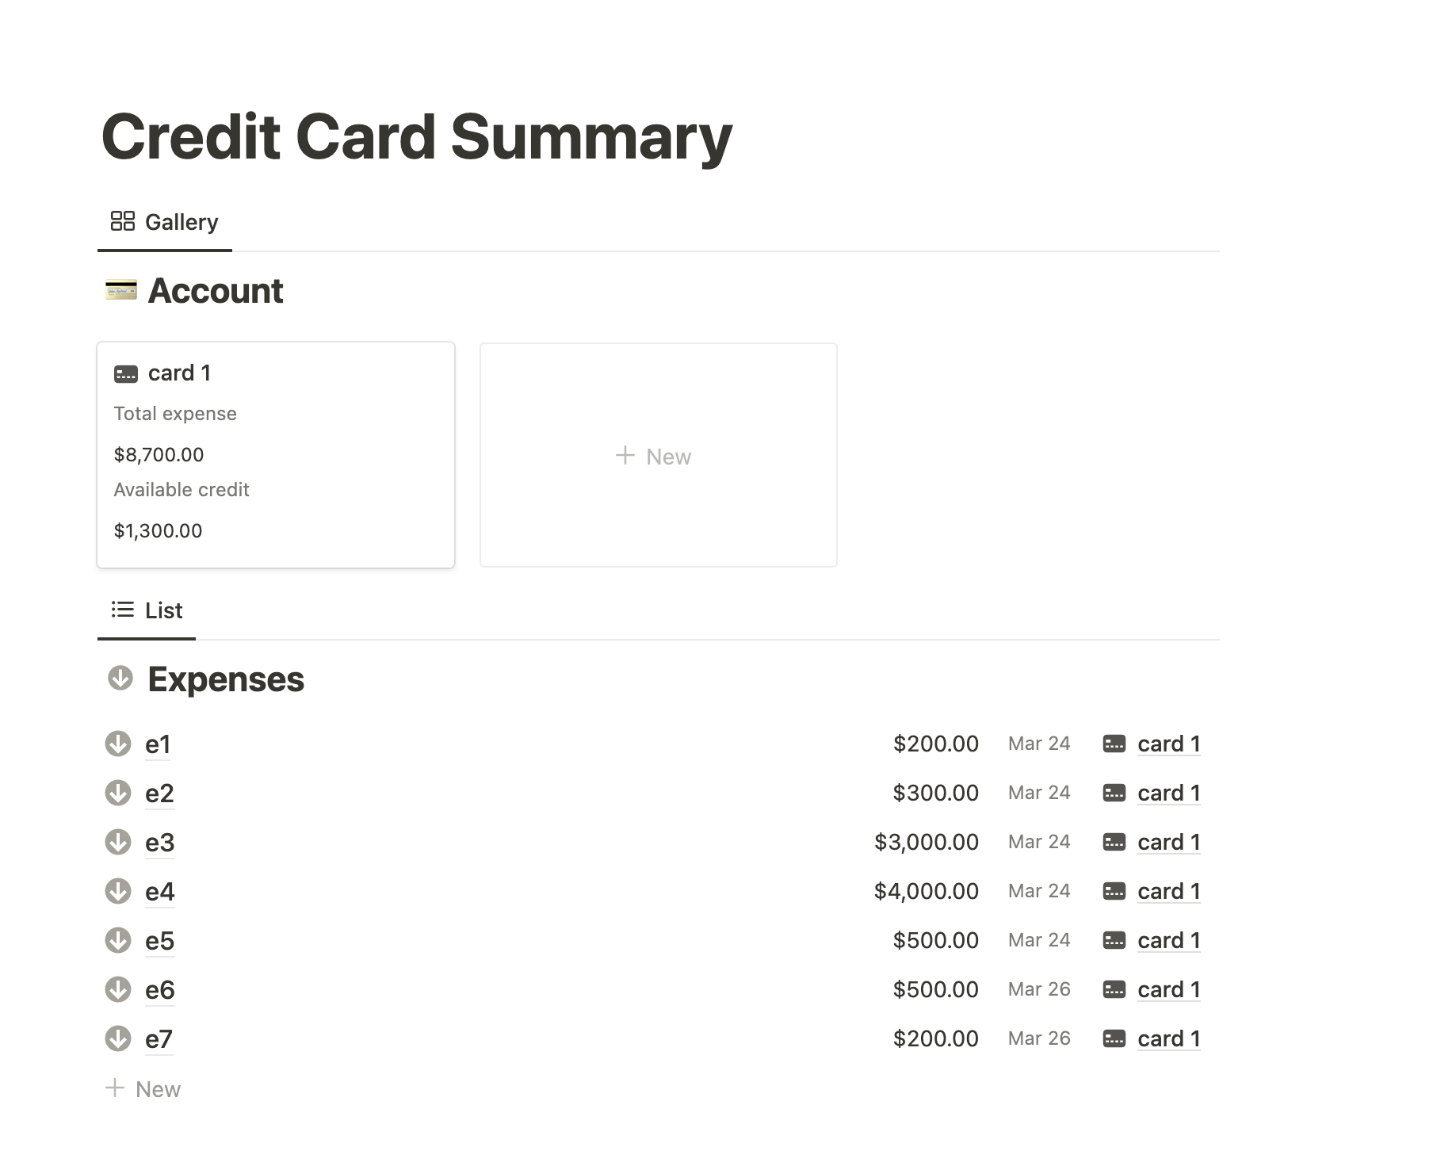Screen dimensions: 1456x1151
Task: Click the page icon beside expense e4
Action: 119,891
